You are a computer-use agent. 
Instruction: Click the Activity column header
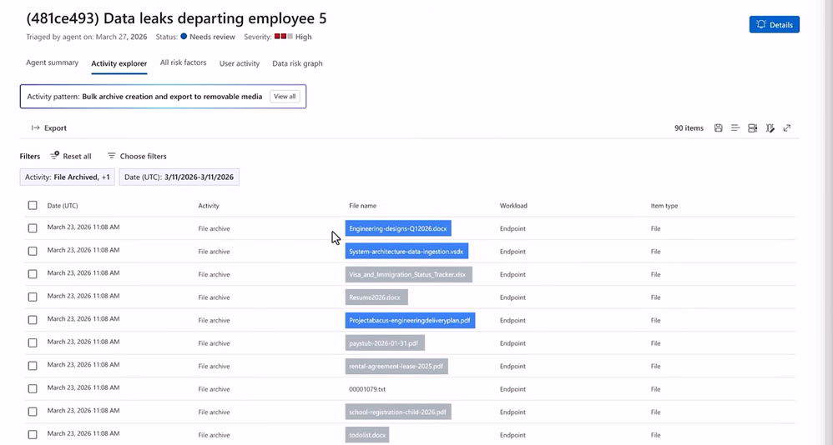click(209, 206)
